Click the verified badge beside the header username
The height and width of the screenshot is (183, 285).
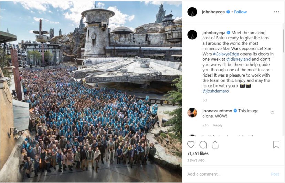[228, 12]
